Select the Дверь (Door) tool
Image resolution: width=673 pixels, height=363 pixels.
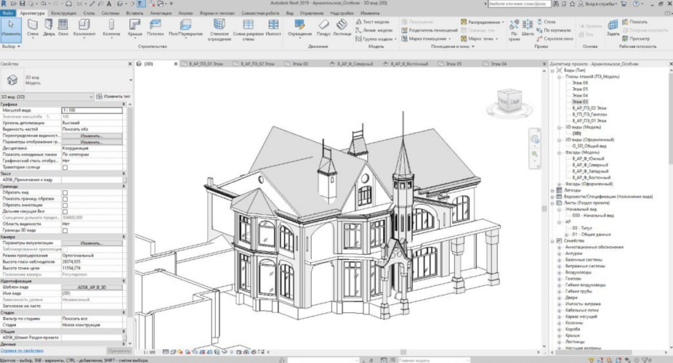point(49,27)
